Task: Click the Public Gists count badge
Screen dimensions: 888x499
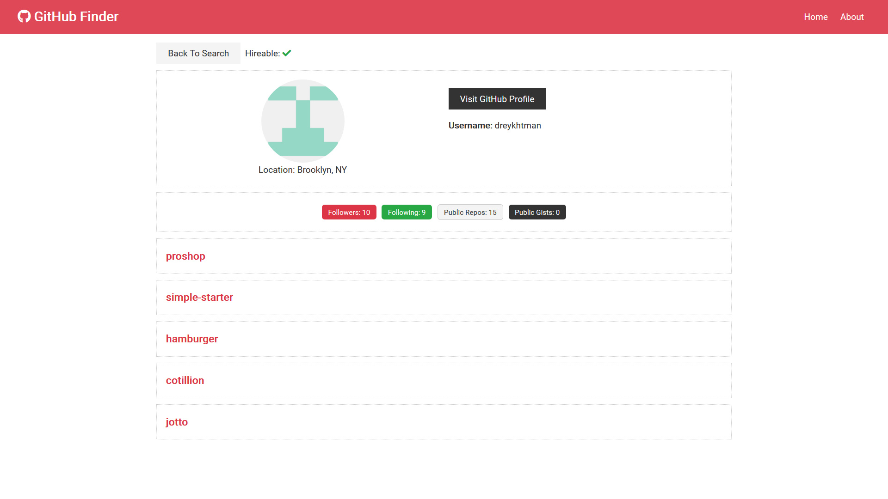Action: coord(536,212)
